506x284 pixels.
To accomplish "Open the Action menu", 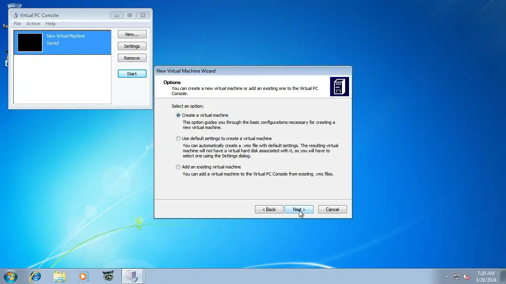I will pos(33,24).
